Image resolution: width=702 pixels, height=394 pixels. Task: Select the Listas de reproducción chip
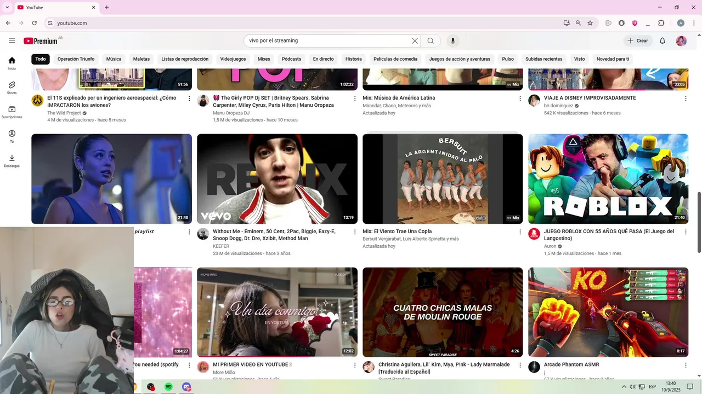[x=185, y=59]
